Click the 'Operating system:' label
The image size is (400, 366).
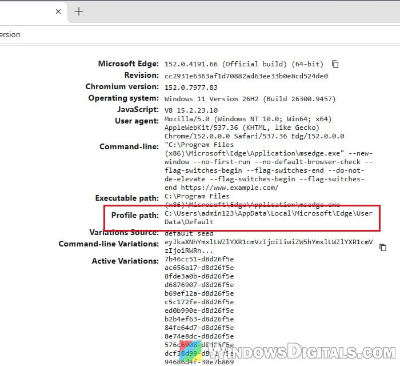(123, 98)
